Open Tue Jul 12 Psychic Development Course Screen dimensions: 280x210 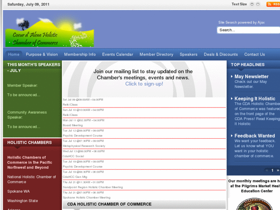[x=82, y=136]
